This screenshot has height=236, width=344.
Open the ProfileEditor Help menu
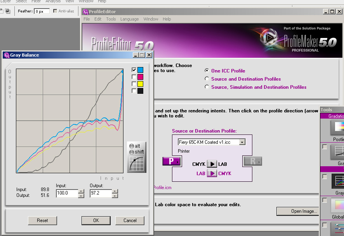pos(167,19)
